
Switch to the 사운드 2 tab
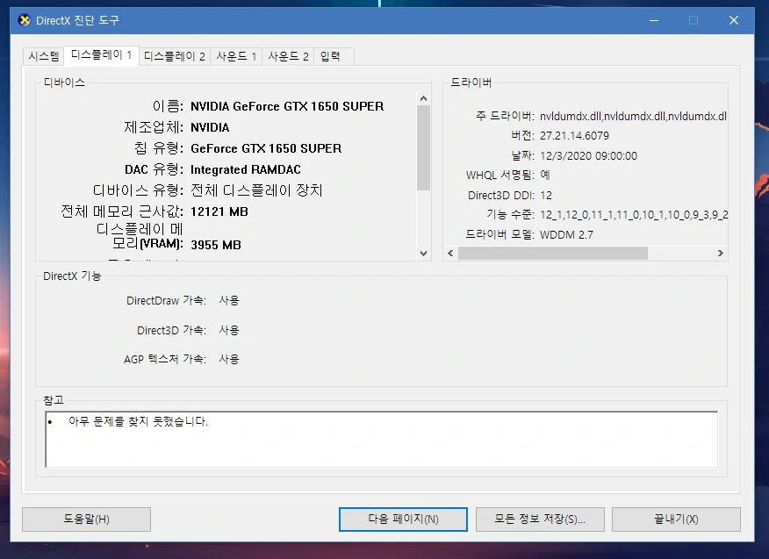(x=287, y=55)
